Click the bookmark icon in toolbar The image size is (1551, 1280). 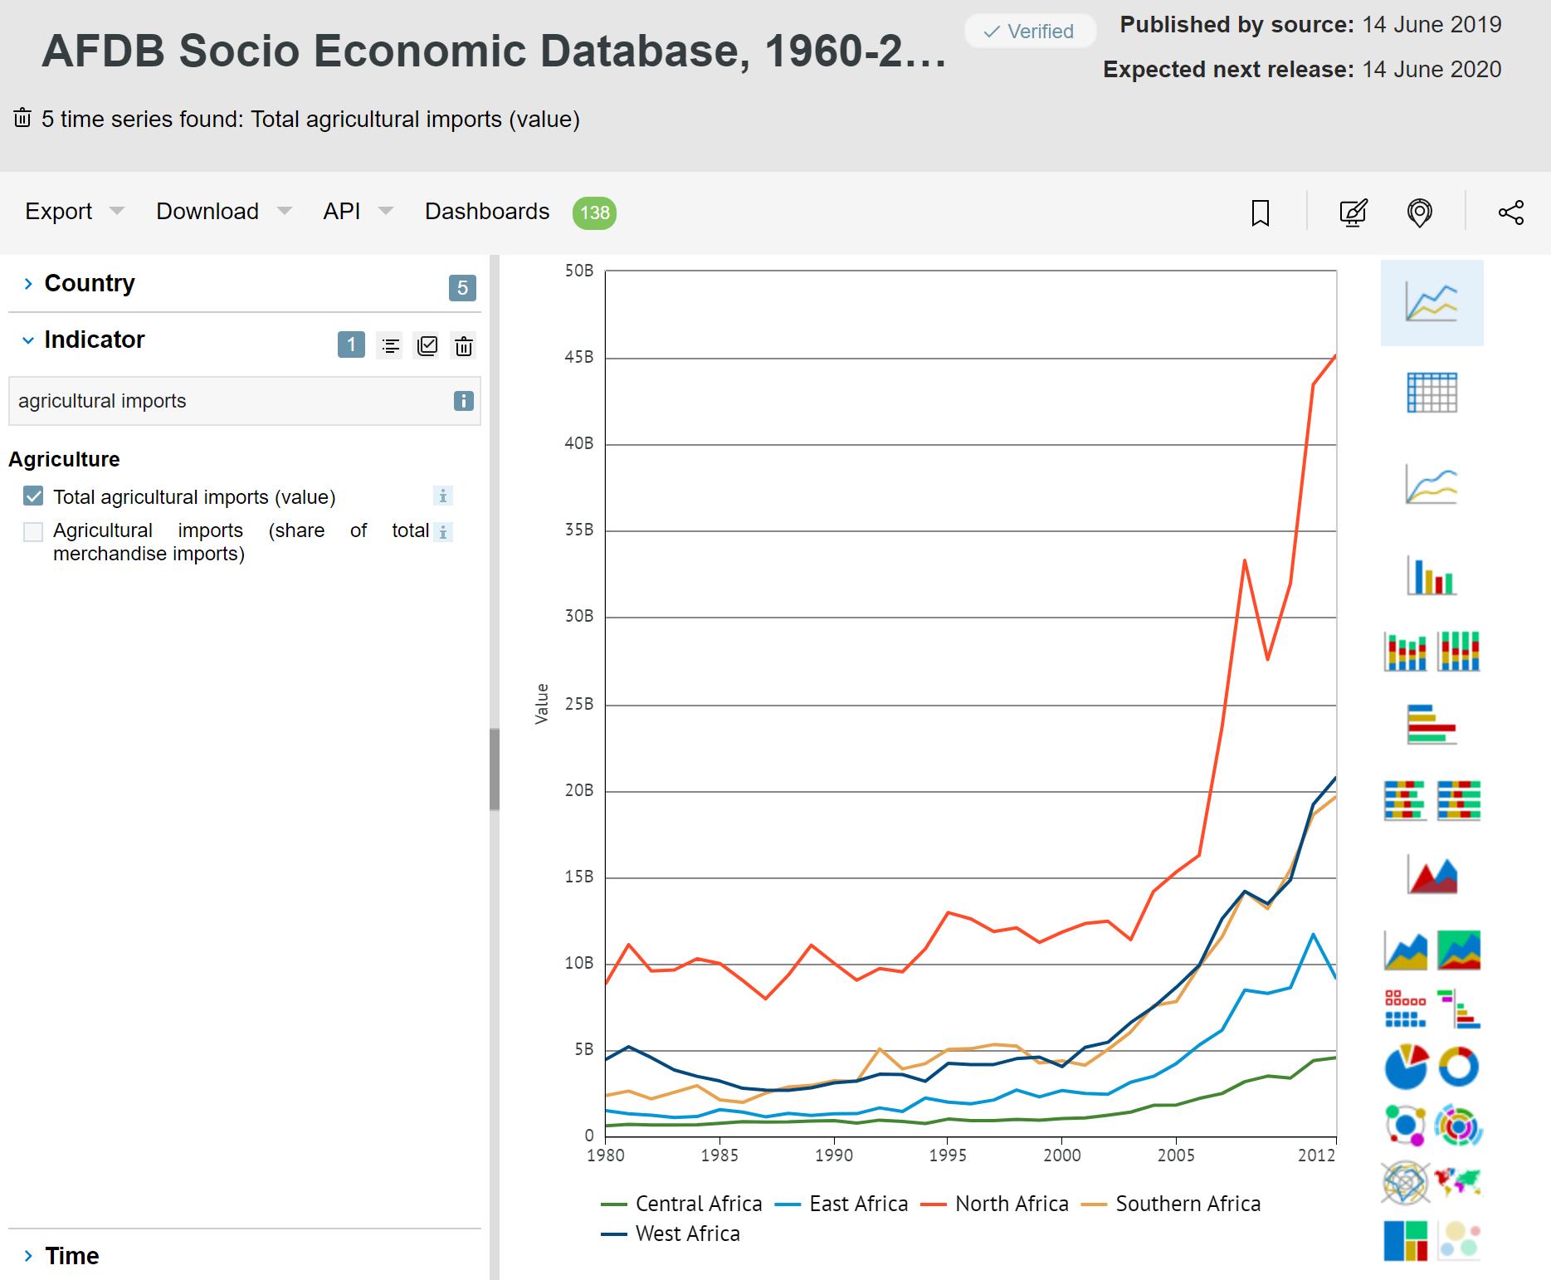pos(1260,213)
